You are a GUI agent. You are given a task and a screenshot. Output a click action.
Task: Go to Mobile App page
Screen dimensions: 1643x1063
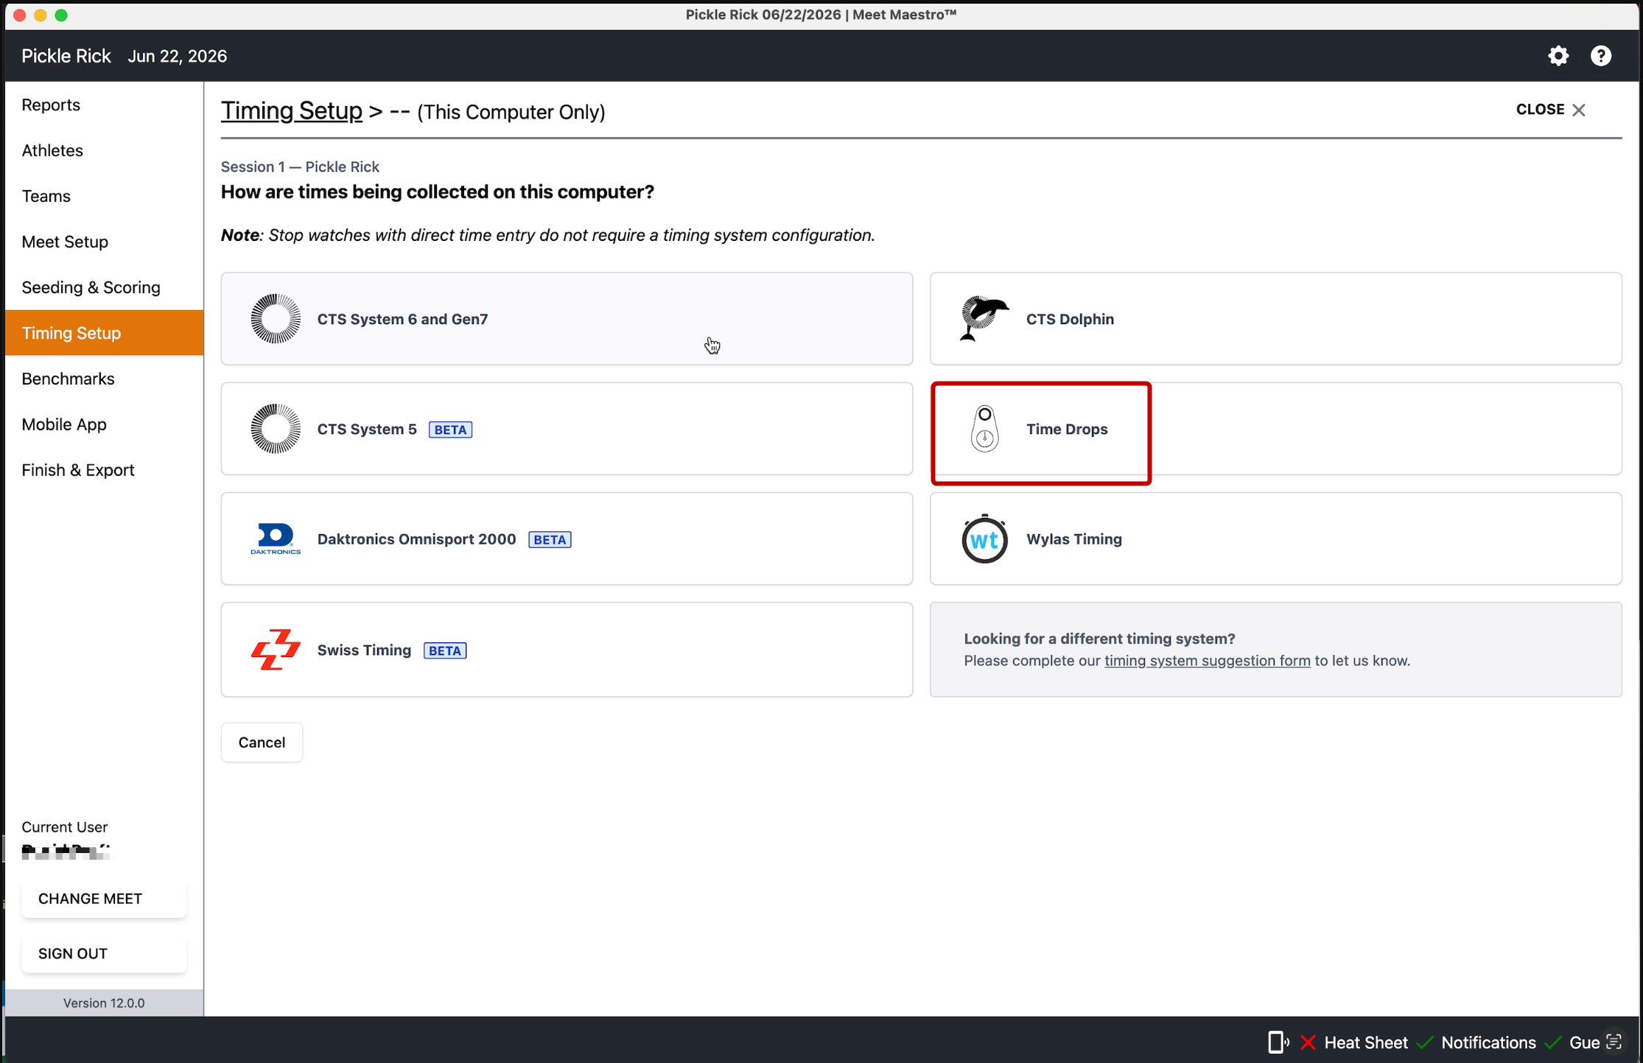(104, 424)
